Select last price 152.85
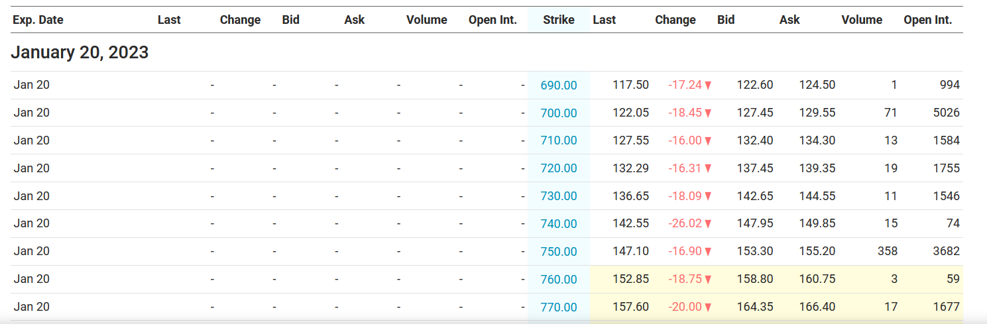987x328 pixels. click(630, 279)
